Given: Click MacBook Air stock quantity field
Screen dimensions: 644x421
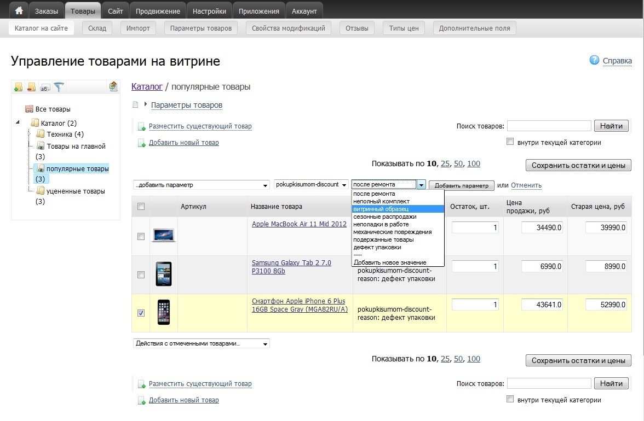Looking at the screenshot, I should (x=475, y=227).
